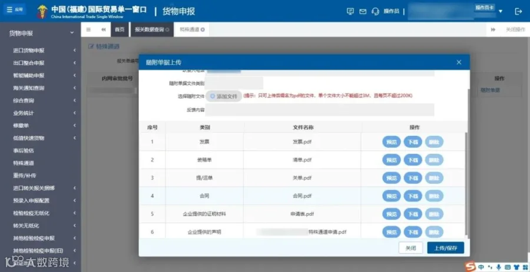The width and height of the screenshot is (530, 272).
Task: Download the 发票.pdf file
Action: 413,142
